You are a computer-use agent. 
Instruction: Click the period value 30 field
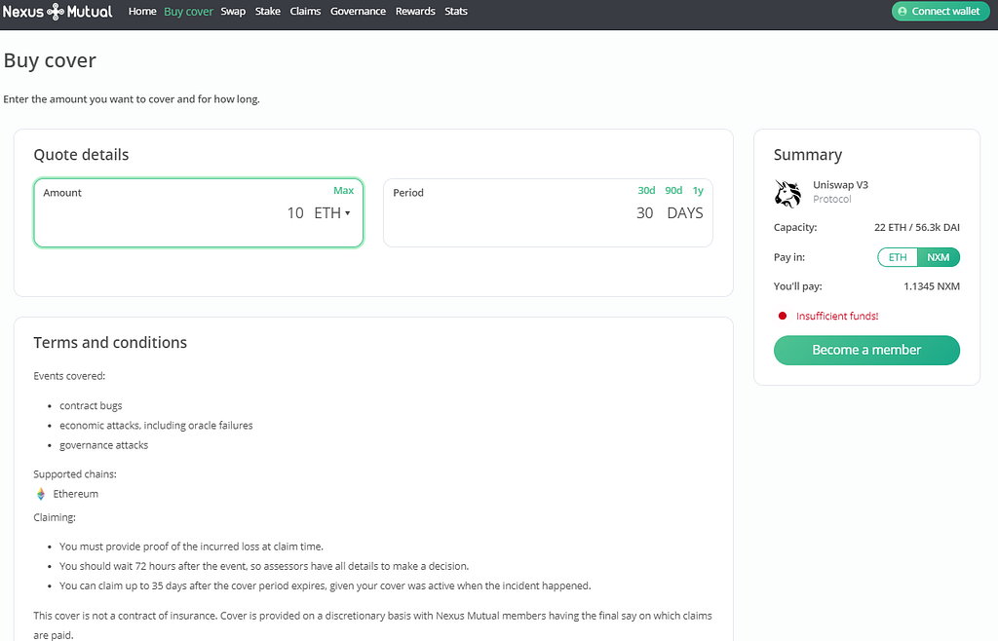[645, 213]
